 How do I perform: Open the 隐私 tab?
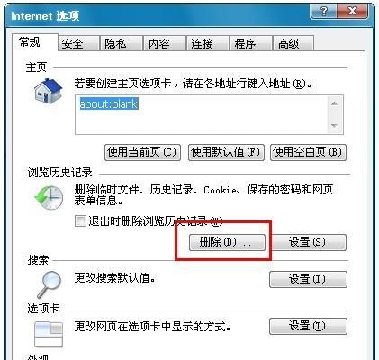[x=122, y=44]
